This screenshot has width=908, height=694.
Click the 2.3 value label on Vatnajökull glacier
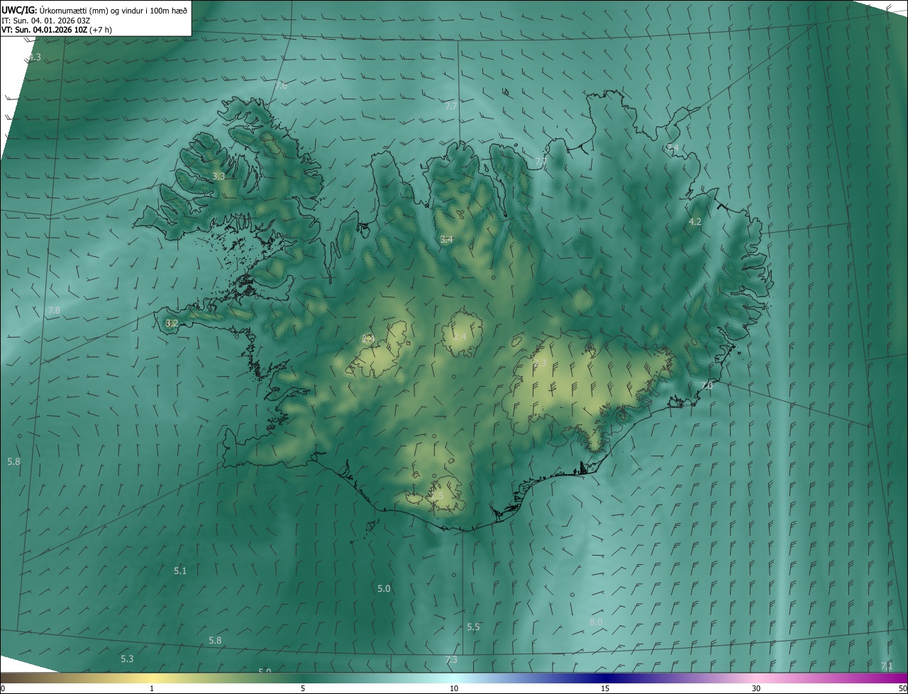point(540,363)
